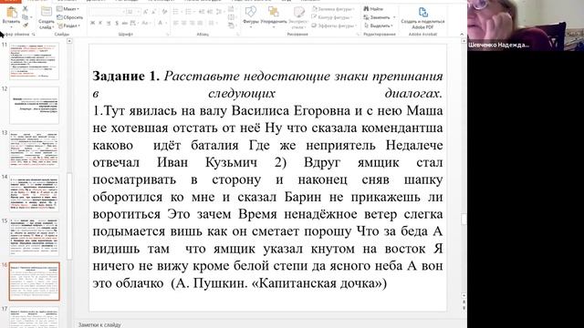Click the Format Painter brush icon
The image size is (584, 328).
25,26
